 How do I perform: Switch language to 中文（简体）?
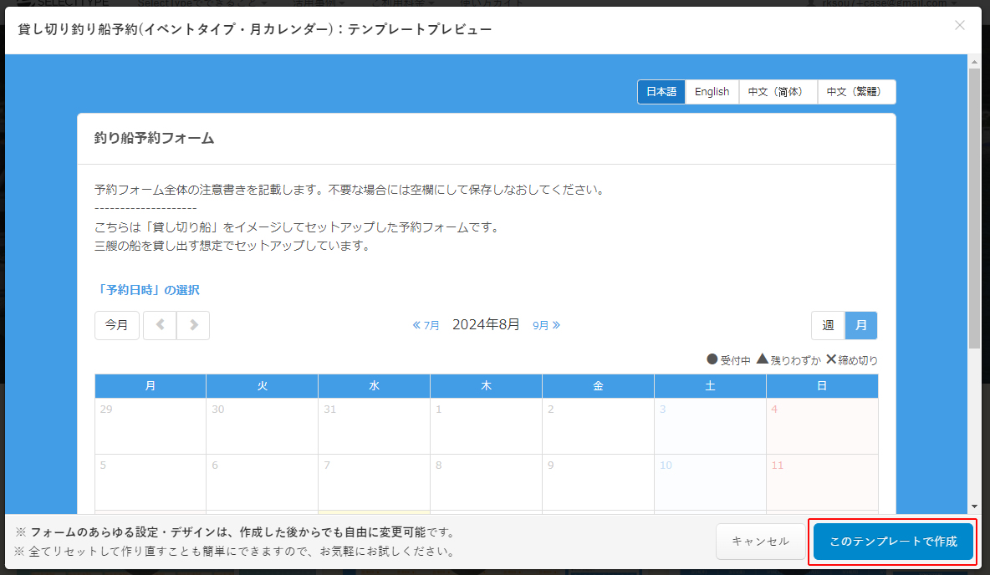778,92
